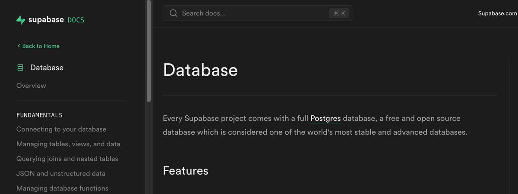
Task: Click the magnifier icon in search bar
Action: click(174, 13)
